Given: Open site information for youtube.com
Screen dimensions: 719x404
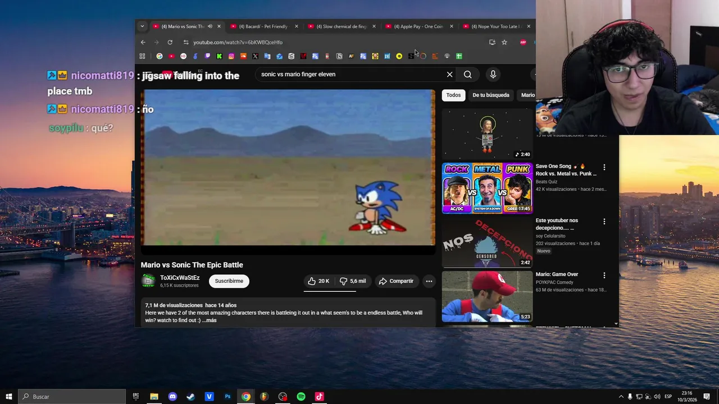Looking at the screenshot, I should tap(186, 42).
